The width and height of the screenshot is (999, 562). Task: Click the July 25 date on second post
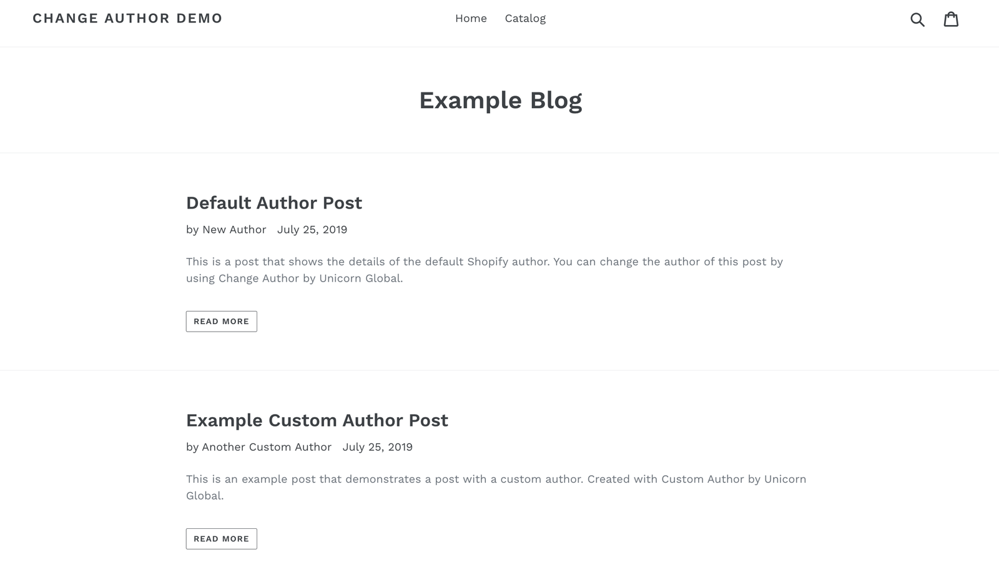[x=378, y=447]
